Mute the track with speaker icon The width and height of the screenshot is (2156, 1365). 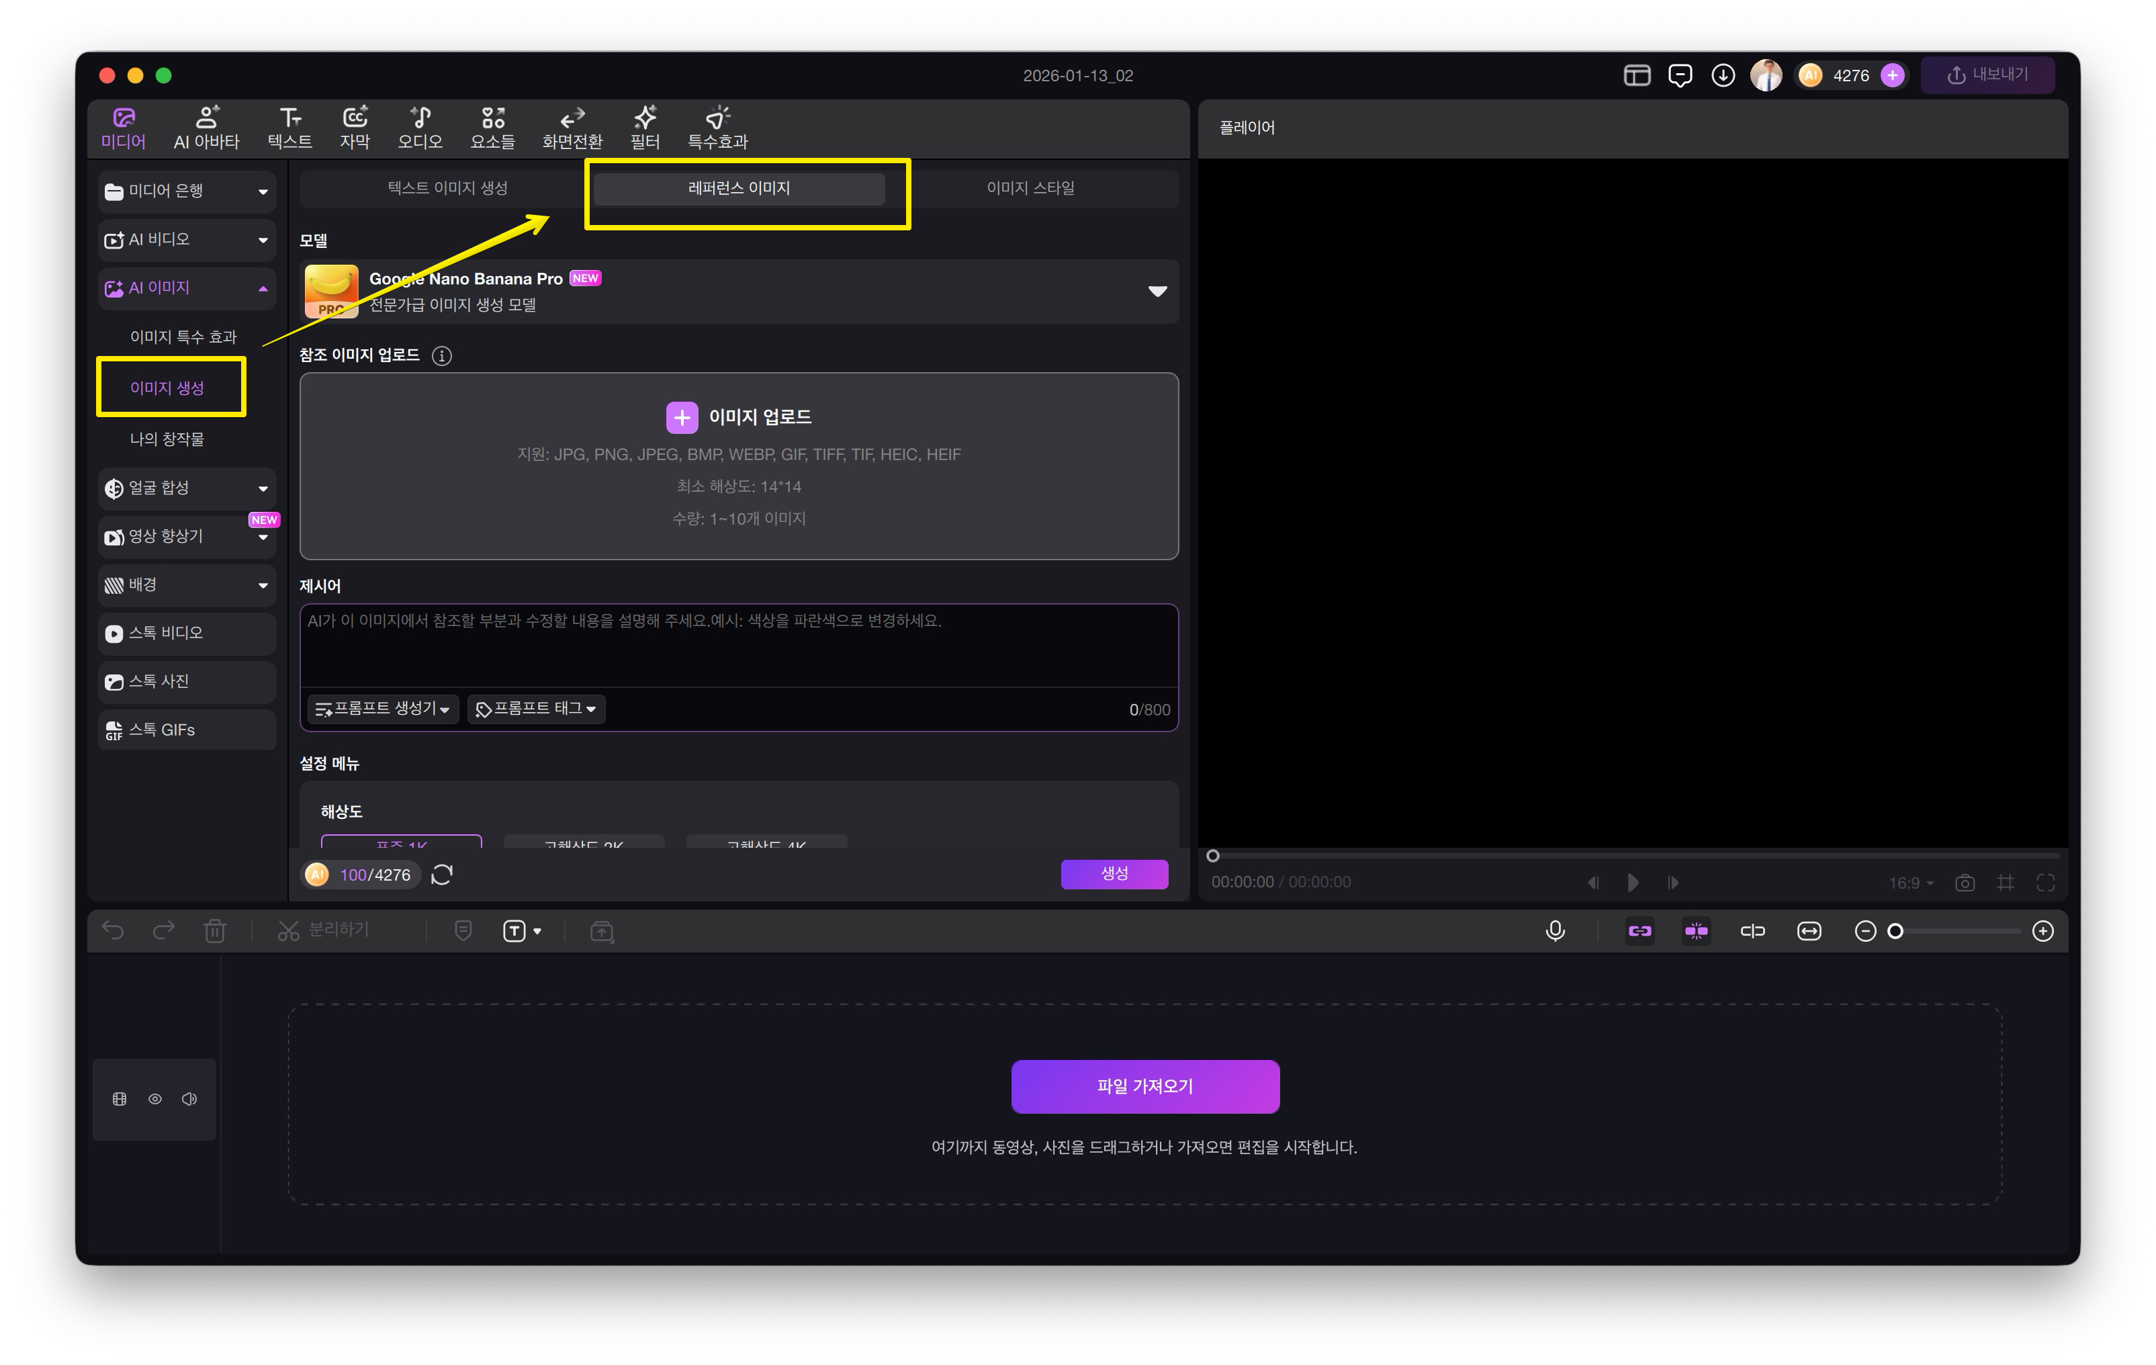coord(189,1099)
